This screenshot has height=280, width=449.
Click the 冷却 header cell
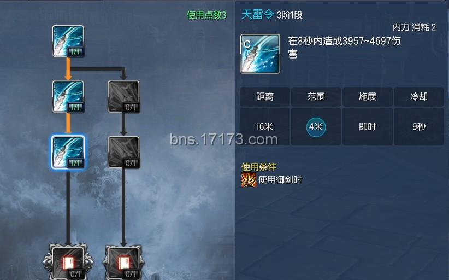click(x=419, y=97)
